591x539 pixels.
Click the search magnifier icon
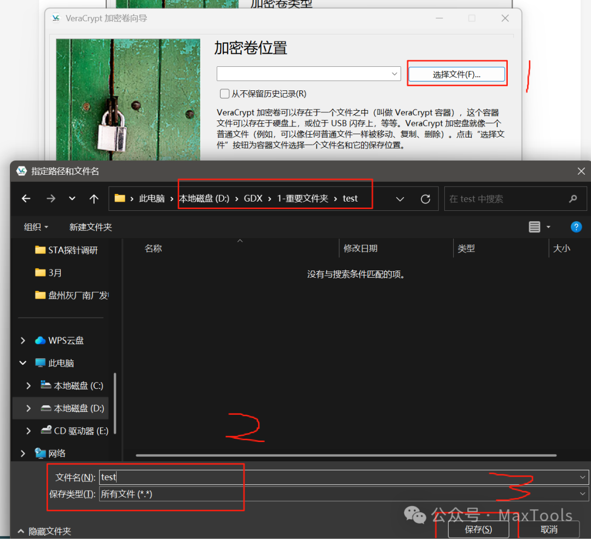[573, 198]
